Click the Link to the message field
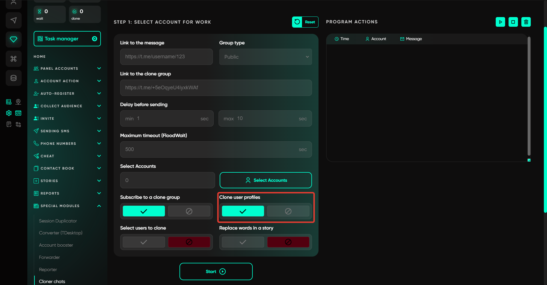Viewport: 547px width, 285px height. click(x=166, y=57)
